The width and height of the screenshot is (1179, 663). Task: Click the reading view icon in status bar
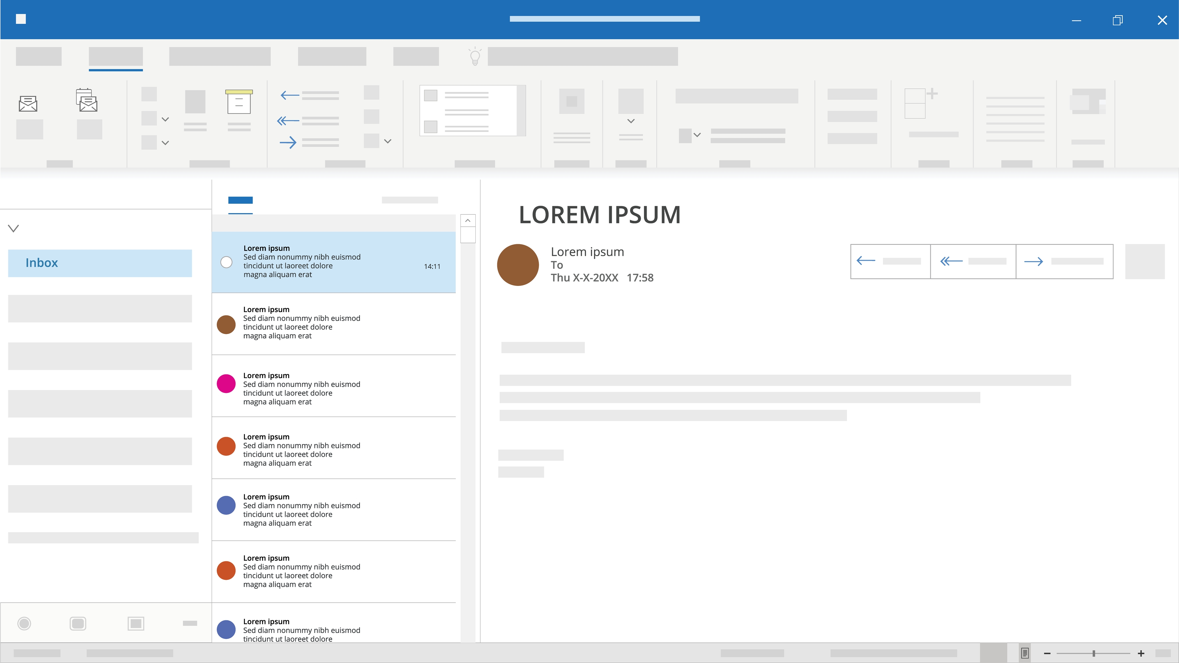click(1025, 653)
